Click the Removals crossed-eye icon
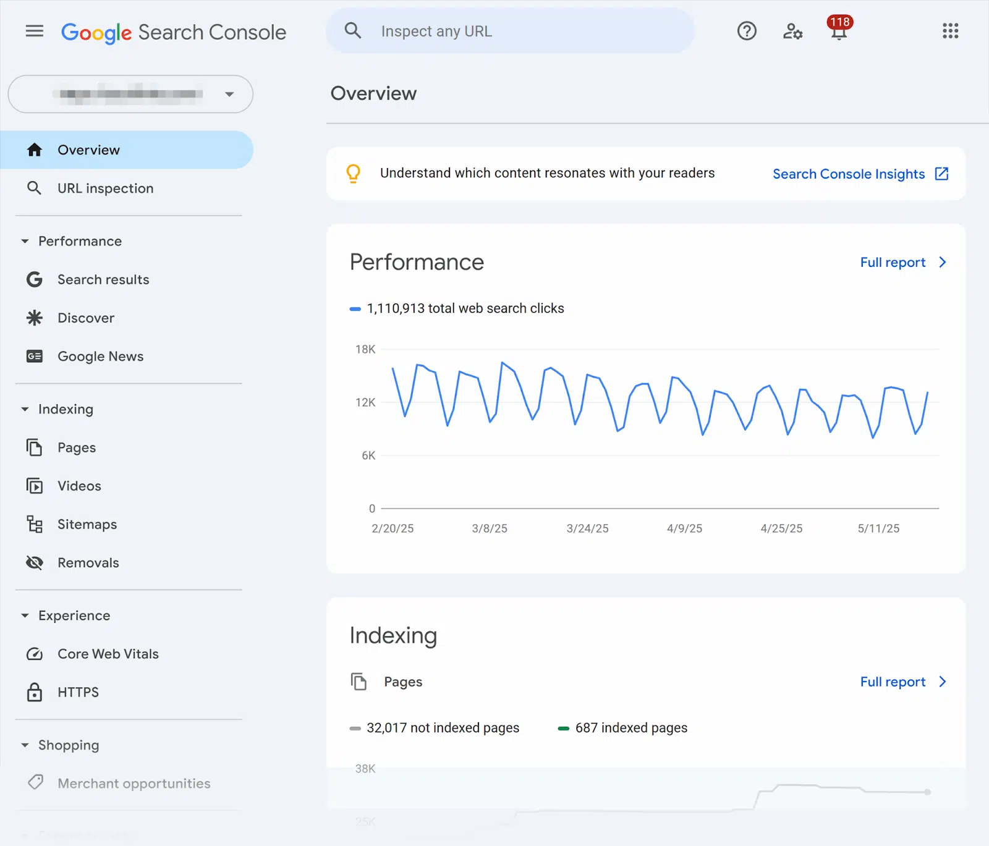Screen dimensions: 989x846 click(35, 562)
